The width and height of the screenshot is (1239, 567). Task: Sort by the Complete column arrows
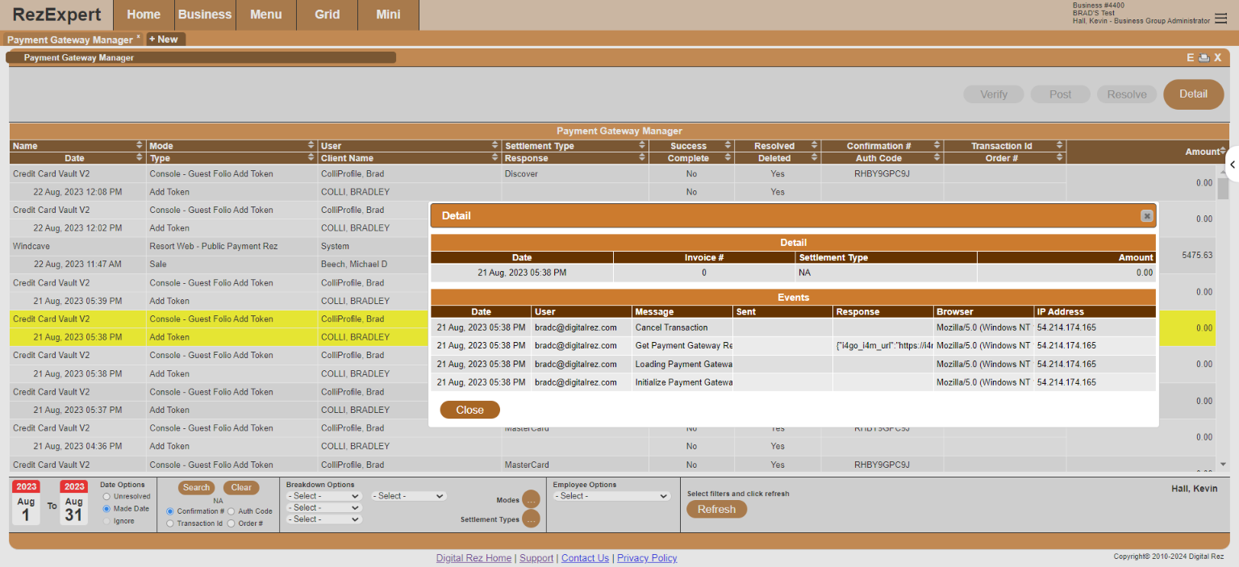tap(728, 158)
